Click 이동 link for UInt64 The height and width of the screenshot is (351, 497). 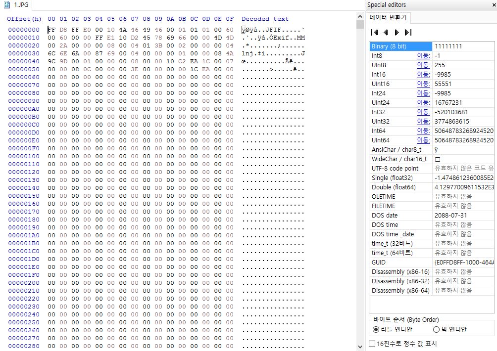coord(423,140)
